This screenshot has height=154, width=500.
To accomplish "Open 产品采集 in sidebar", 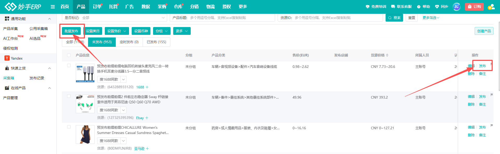I will pyautogui.click(x=10, y=29).
